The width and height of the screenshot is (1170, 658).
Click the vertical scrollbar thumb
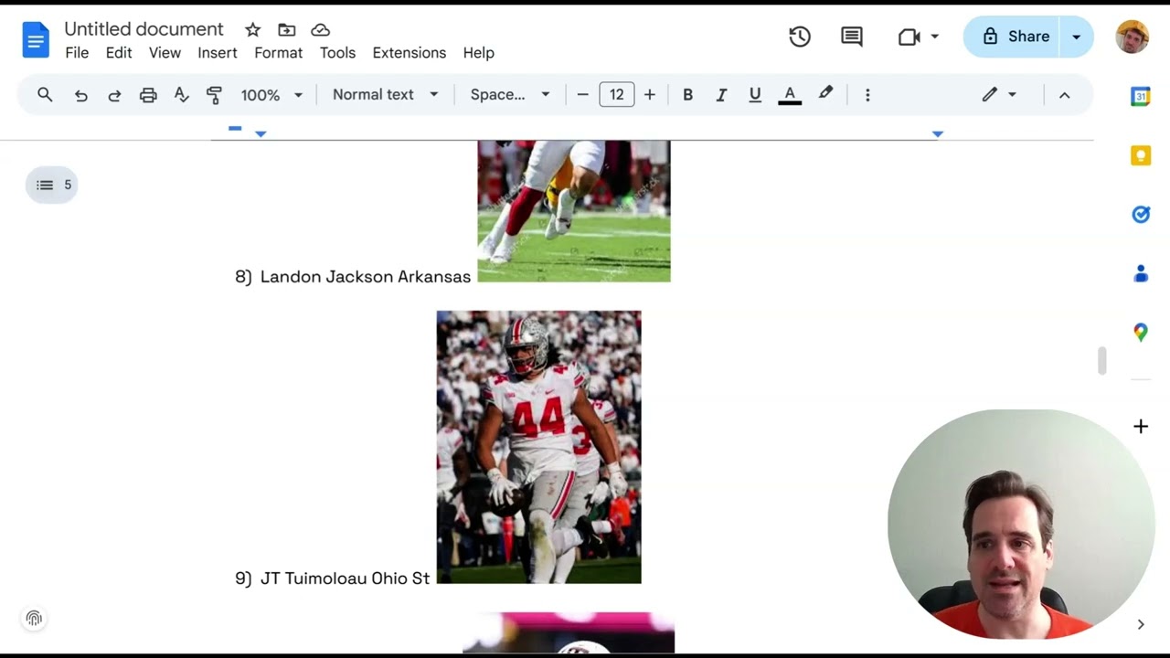pyautogui.click(x=1101, y=361)
